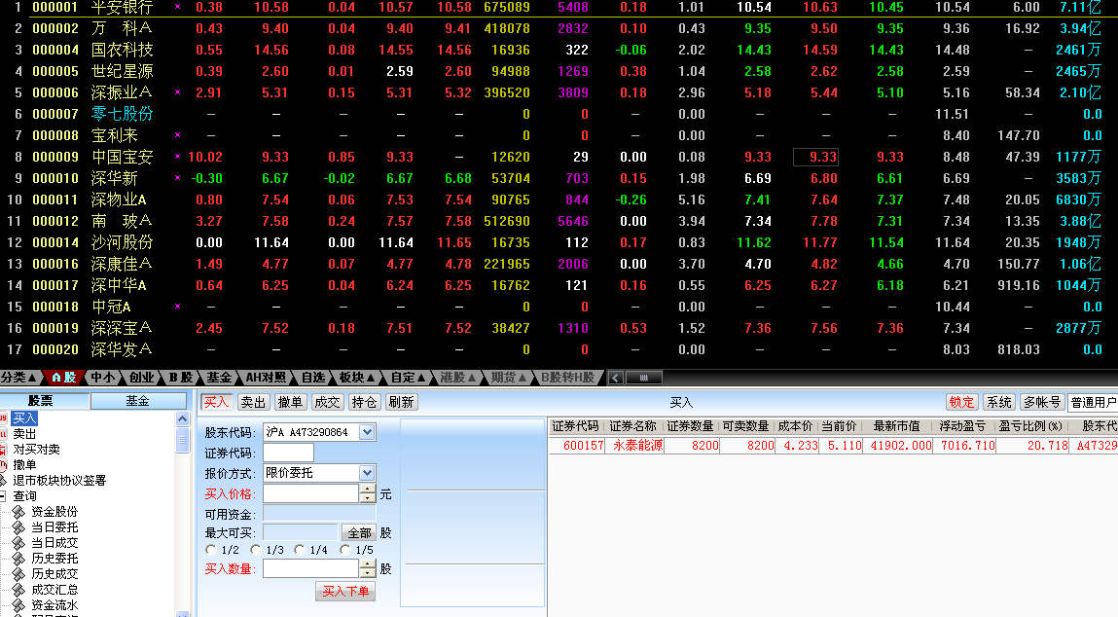Select the 1/3 buy fraction option

point(255,550)
